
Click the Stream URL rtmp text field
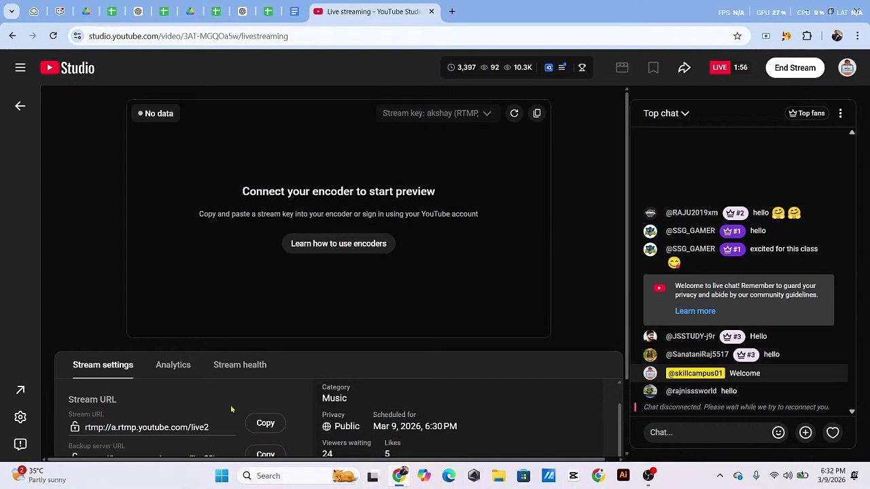click(x=147, y=427)
